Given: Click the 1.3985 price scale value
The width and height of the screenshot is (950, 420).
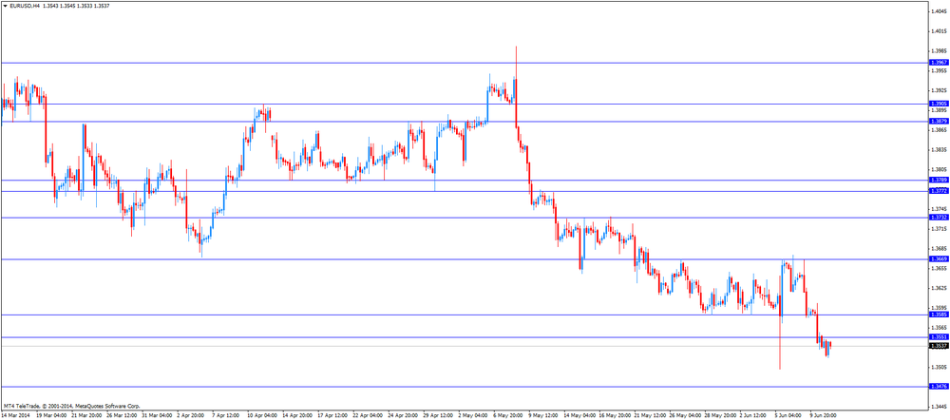Looking at the screenshot, I should tap(938, 51).
